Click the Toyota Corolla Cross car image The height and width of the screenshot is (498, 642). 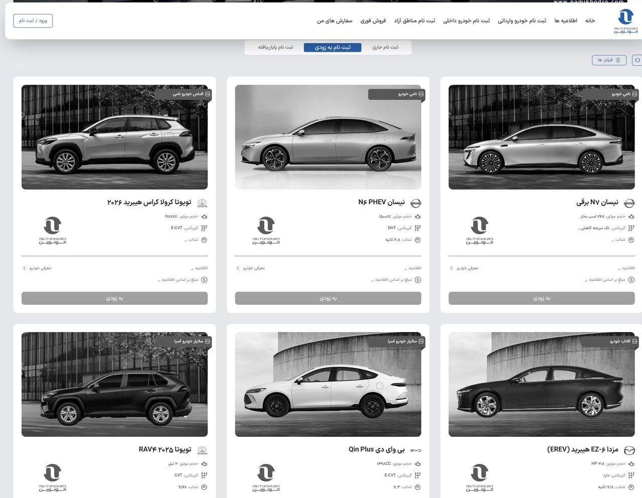point(114,137)
